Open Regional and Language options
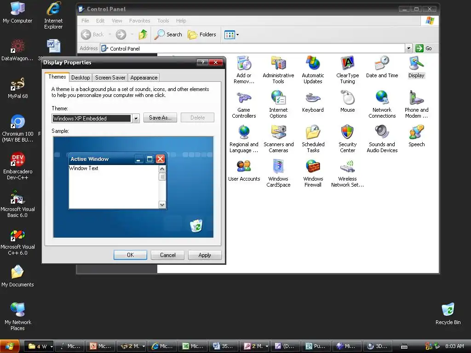 (x=244, y=139)
